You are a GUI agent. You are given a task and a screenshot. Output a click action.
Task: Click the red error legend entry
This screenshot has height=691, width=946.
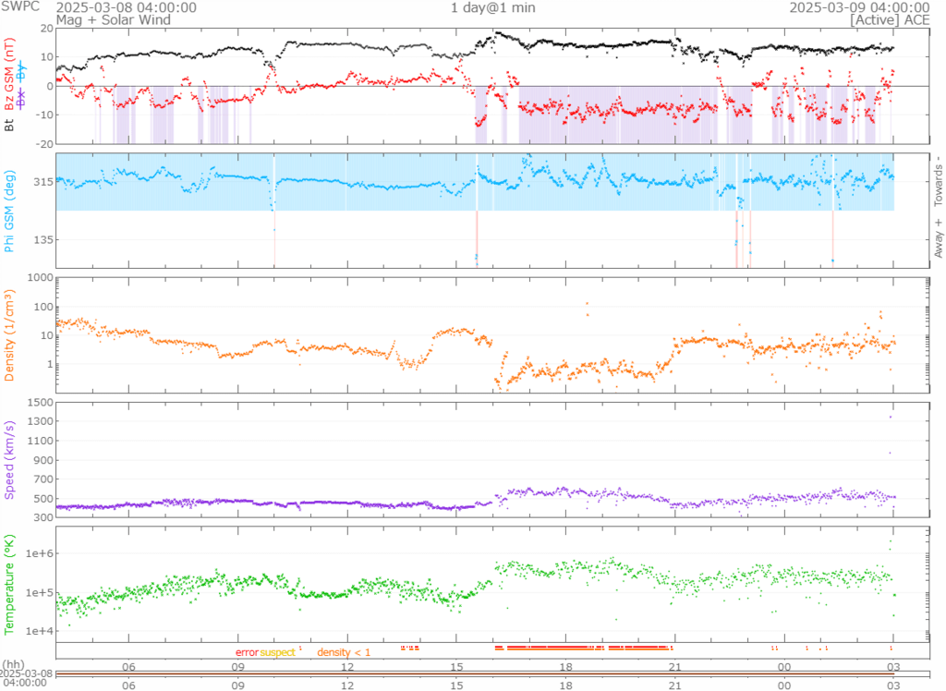point(247,652)
